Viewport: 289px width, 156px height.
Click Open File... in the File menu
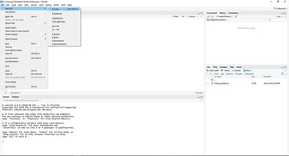pyautogui.click(x=24, y=16)
